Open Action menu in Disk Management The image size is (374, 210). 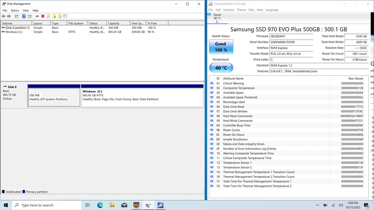(15, 10)
